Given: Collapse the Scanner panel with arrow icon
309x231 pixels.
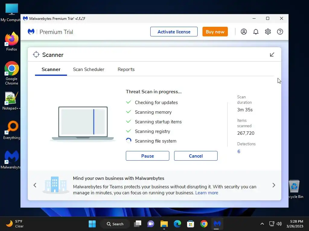Looking at the screenshot, I should click(272, 55).
